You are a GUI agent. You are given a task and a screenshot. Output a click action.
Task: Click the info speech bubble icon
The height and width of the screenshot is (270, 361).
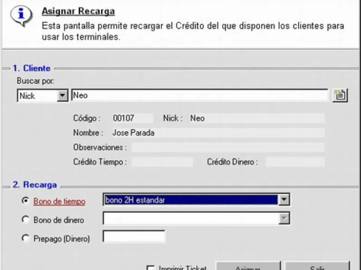click(x=21, y=16)
